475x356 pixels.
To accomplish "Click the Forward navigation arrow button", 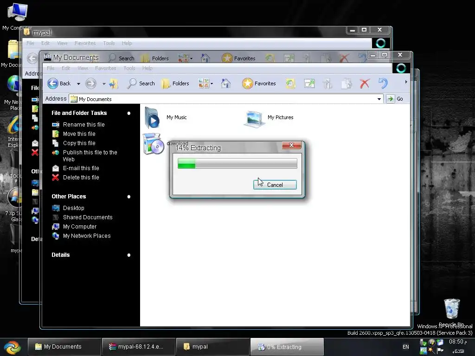I will point(91,83).
